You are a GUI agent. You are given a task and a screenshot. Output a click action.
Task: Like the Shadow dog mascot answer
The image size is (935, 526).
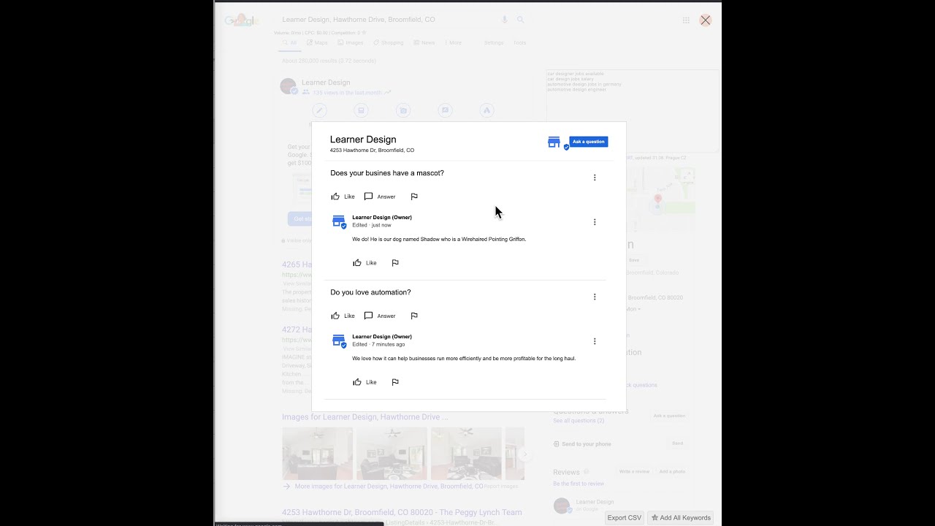point(365,263)
